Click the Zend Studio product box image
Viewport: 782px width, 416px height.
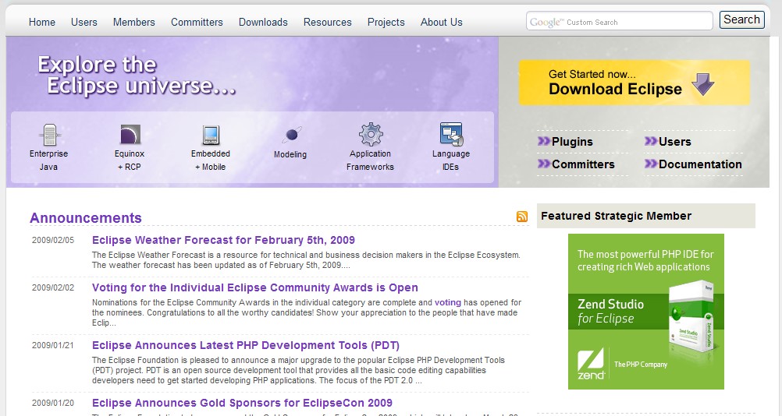(x=691, y=318)
